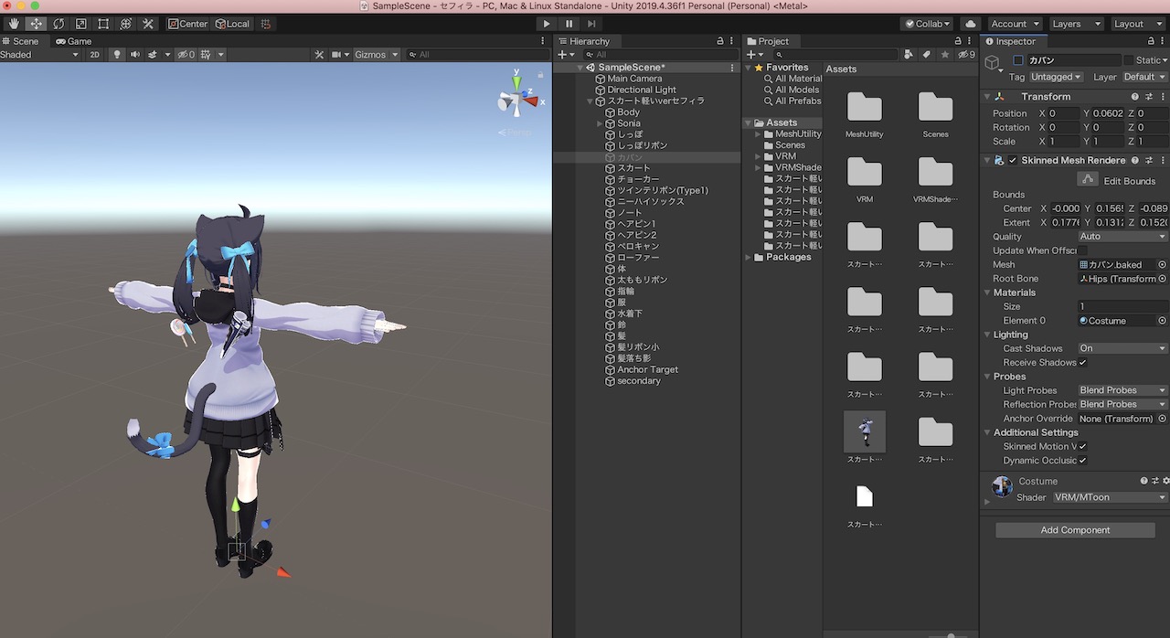Toggle scene view lighting icon

point(116,54)
